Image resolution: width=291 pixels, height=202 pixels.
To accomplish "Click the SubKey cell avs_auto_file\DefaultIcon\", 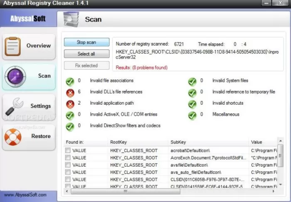I will tap(196, 172).
